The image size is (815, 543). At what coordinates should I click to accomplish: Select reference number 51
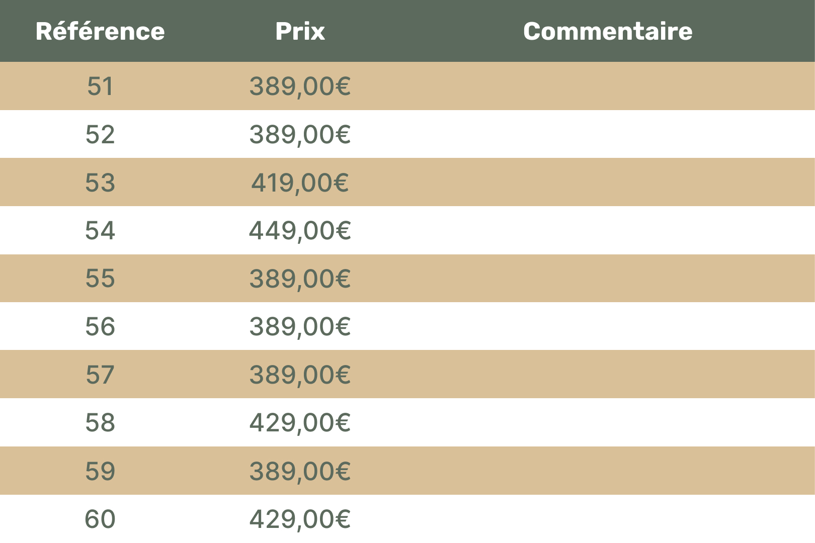[100, 86]
